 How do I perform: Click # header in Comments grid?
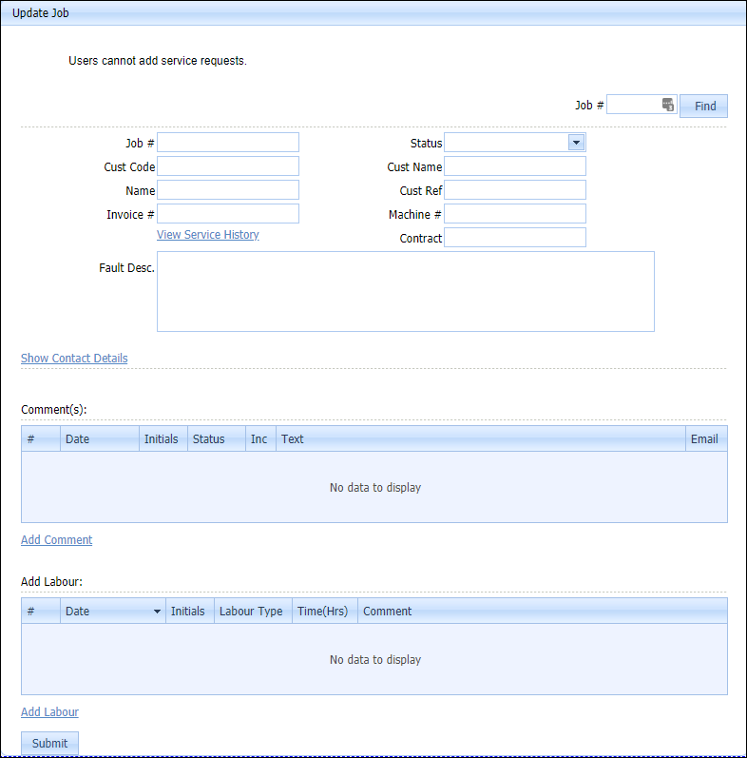click(x=41, y=439)
